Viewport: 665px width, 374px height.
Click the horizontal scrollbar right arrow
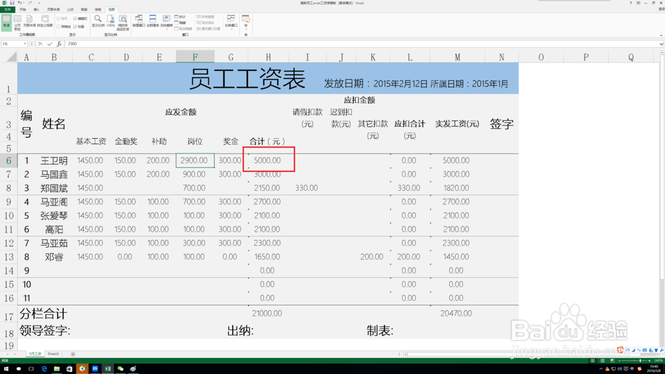click(x=658, y=354)
